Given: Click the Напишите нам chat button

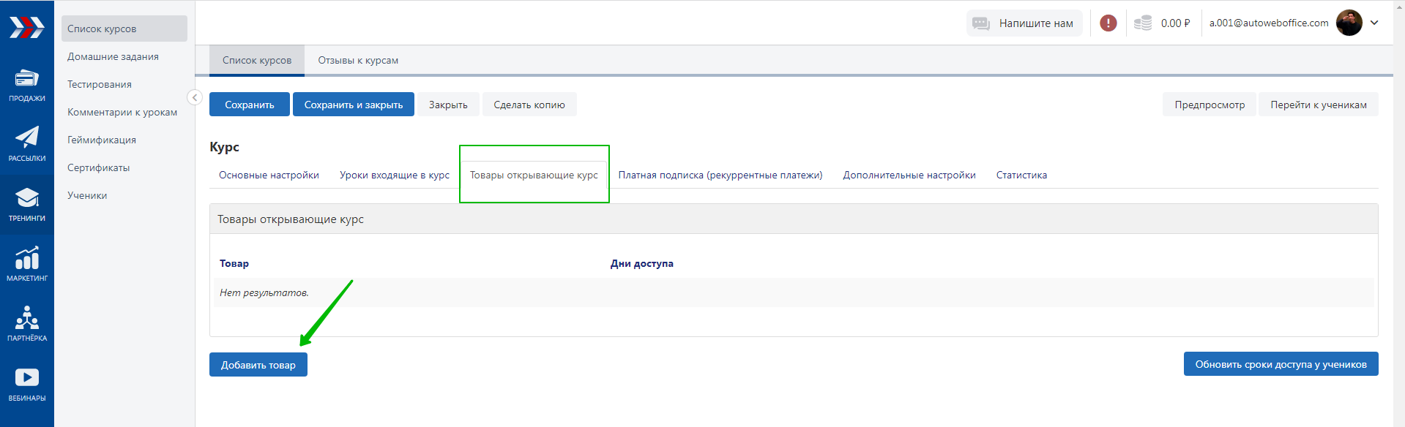Looking at the screenshot, I should pyautogui.click(x=1024, y=23).
